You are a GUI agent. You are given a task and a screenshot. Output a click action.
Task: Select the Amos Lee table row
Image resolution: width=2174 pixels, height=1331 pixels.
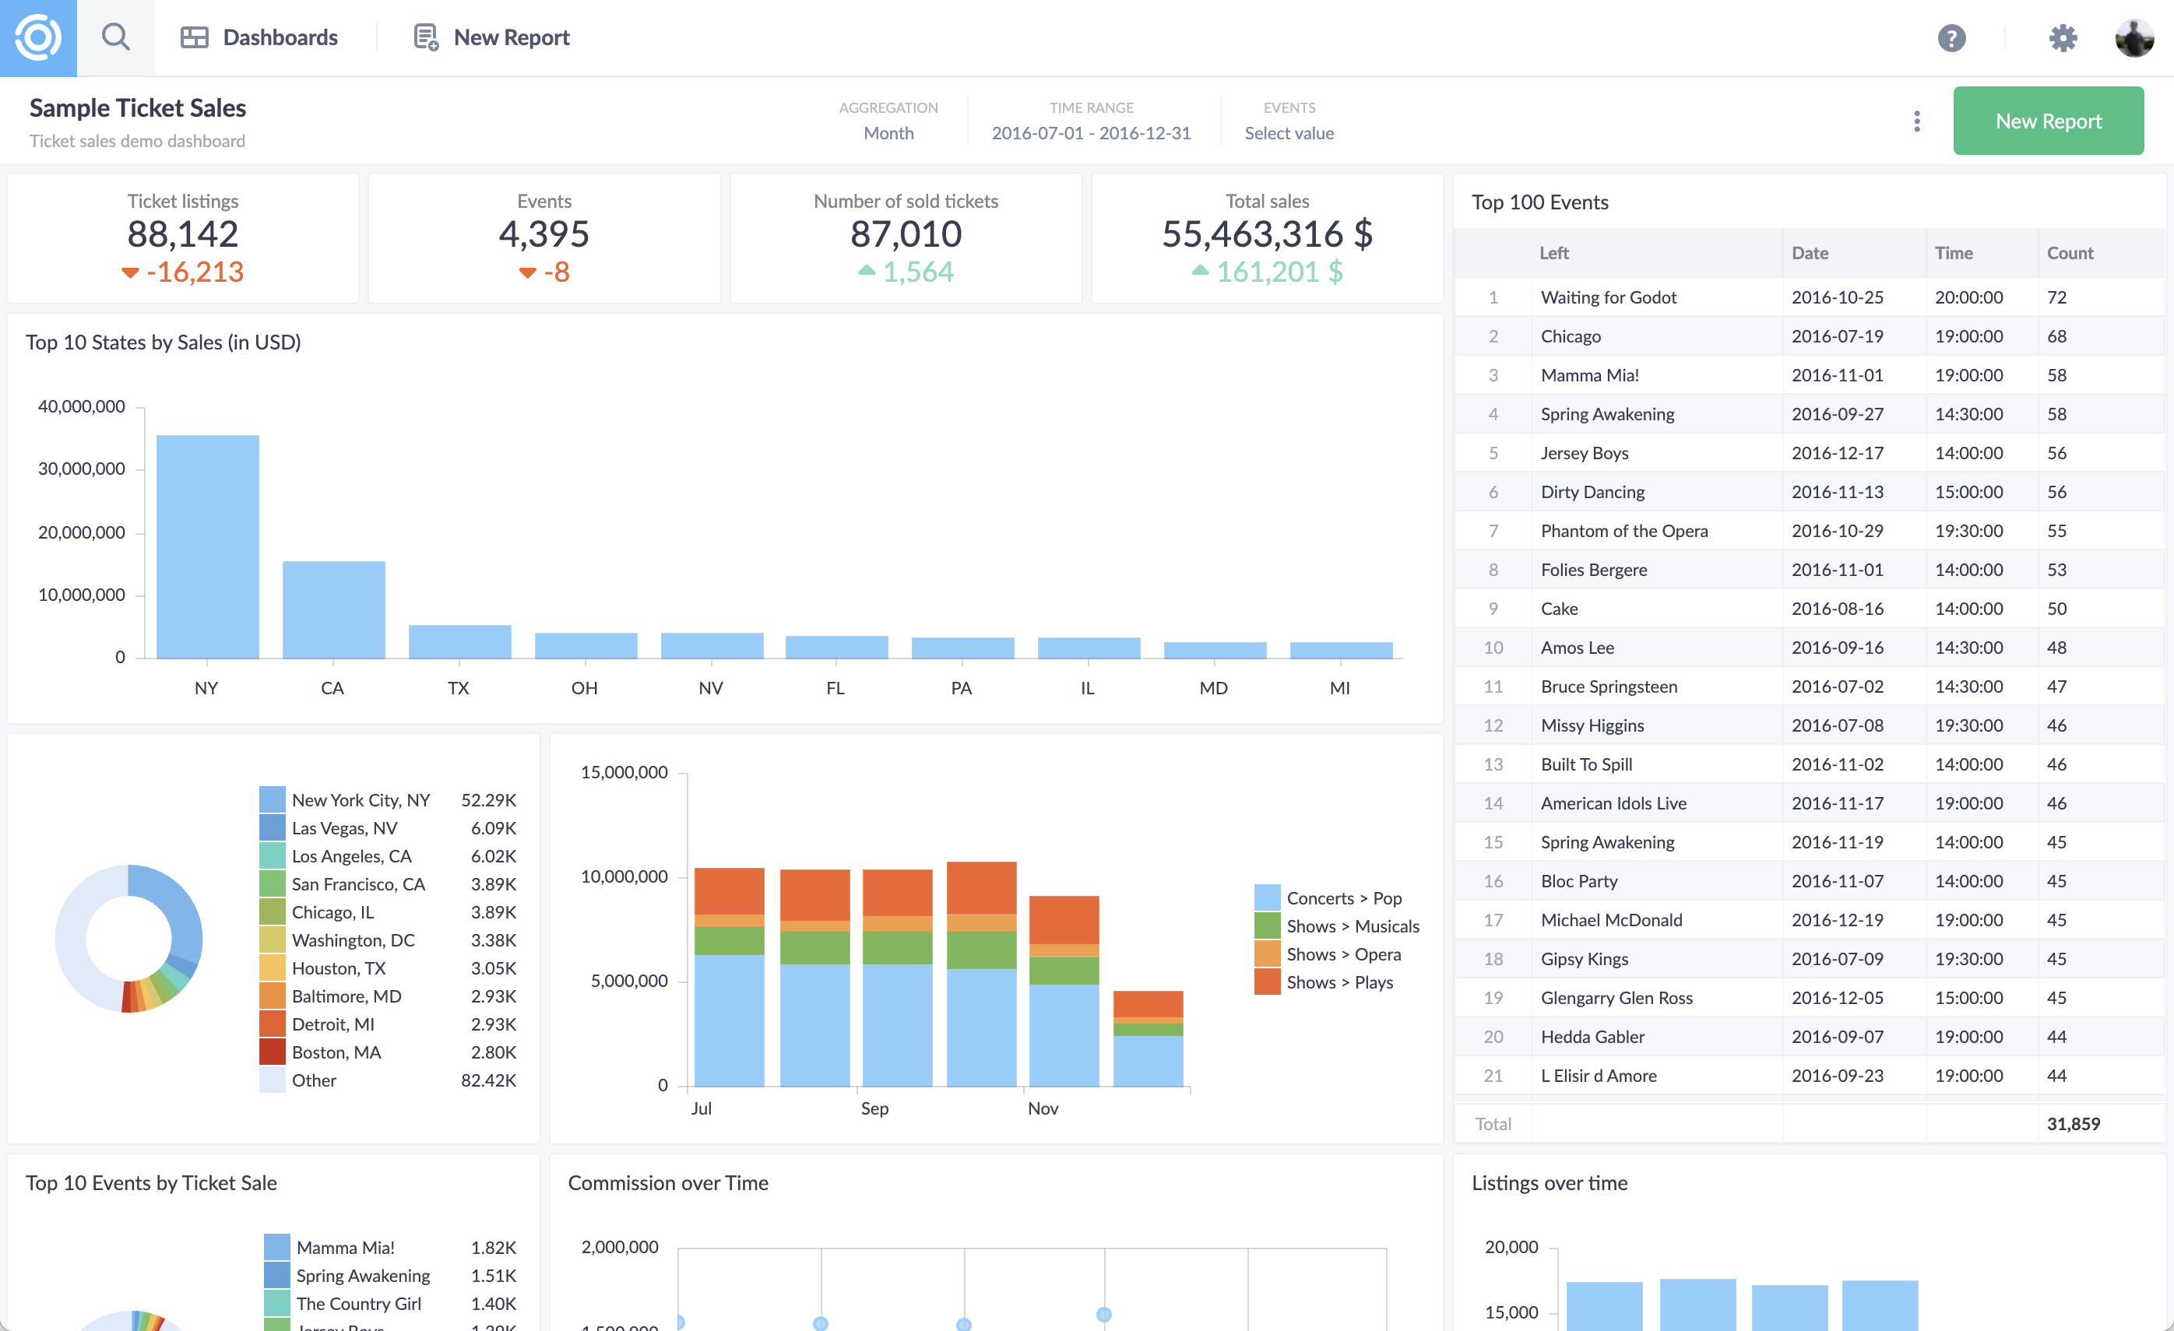point(1809,648)
